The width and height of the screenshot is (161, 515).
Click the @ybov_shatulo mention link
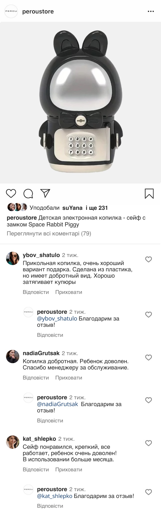click(x=57, y=319)
